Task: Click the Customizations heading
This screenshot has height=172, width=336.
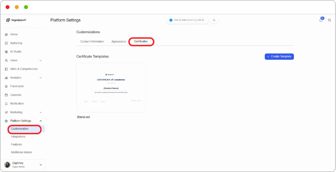Action: coord(88,32)
